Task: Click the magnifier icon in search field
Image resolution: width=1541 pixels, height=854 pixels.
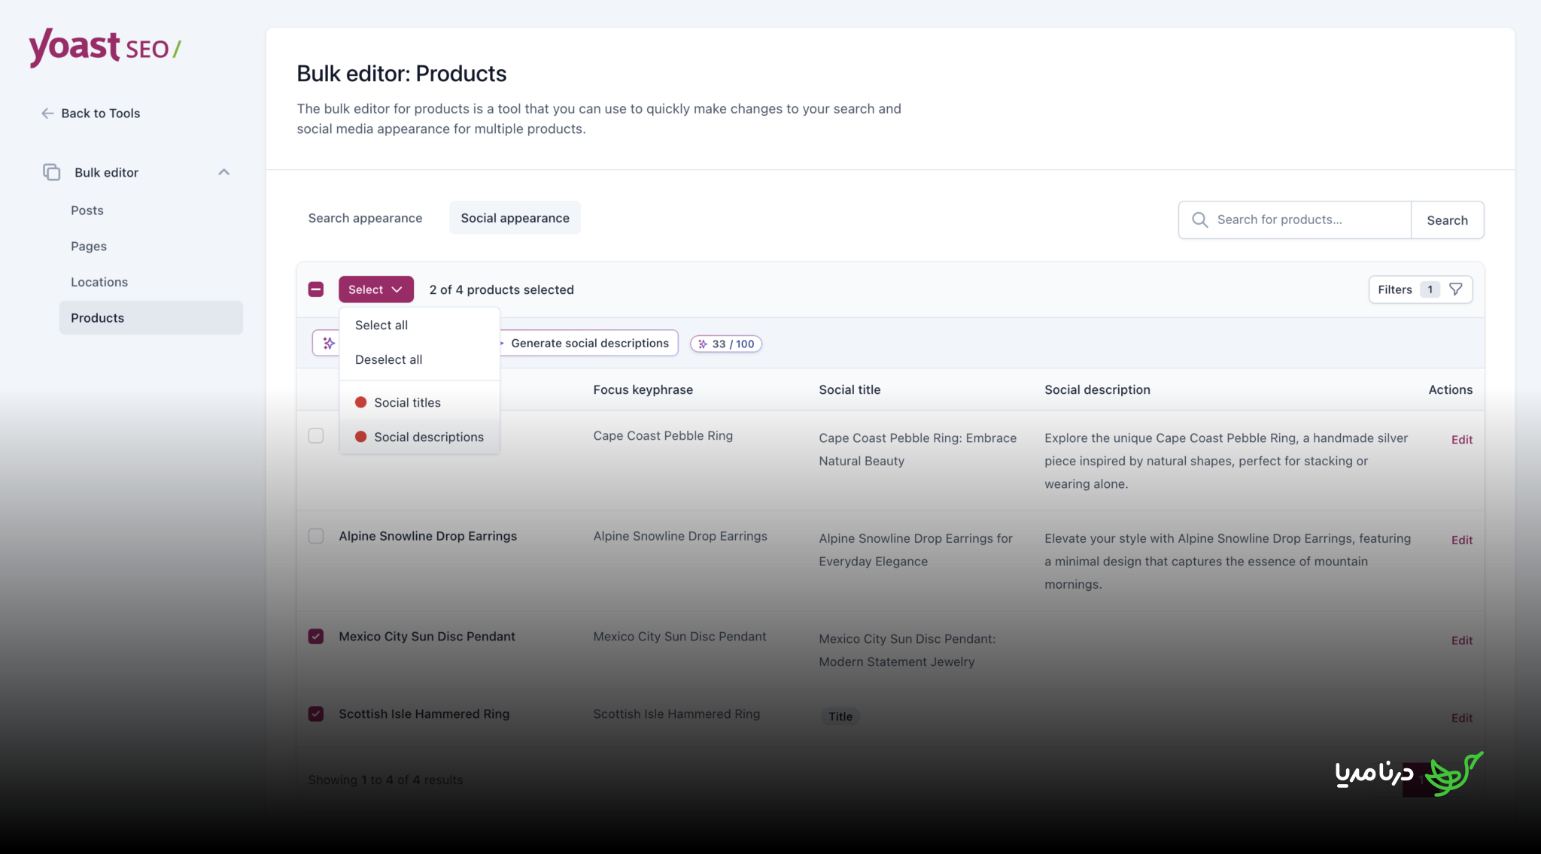Action: coord(1200,220)
